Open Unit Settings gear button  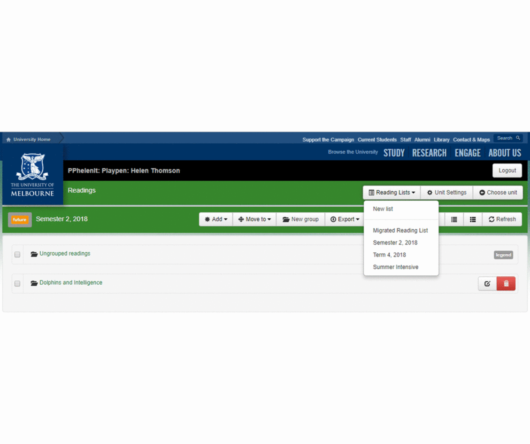click(446, 193)
